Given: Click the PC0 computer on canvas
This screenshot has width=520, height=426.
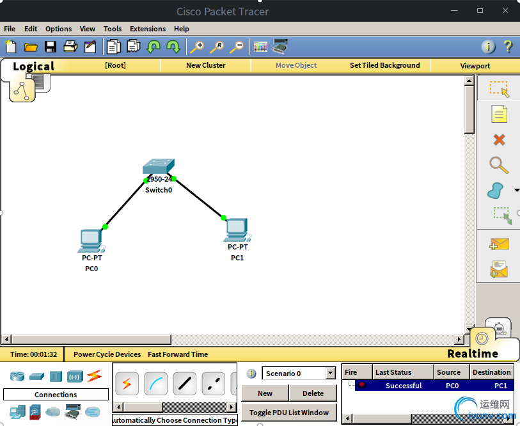Looking at the screenshot, I should tap(91, 241).
